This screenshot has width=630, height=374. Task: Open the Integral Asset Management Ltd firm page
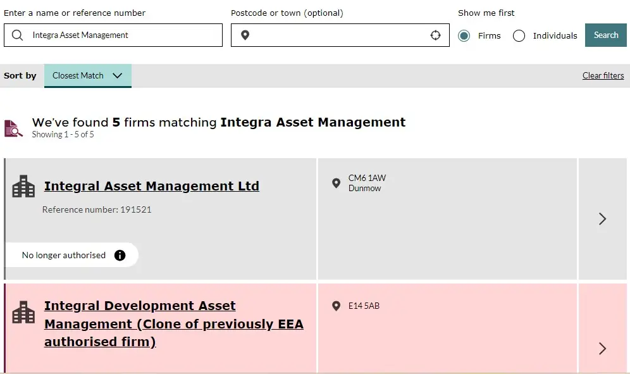click(151, 186)
